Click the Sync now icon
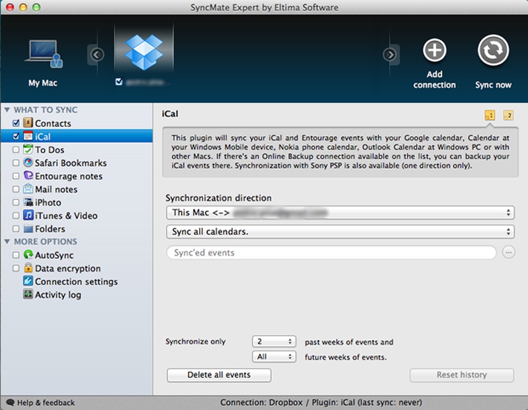This screenshot has width=528, height=410. pyautogui.click(x=492, y=51)
